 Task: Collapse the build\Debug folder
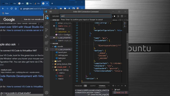tap(54, 70)
